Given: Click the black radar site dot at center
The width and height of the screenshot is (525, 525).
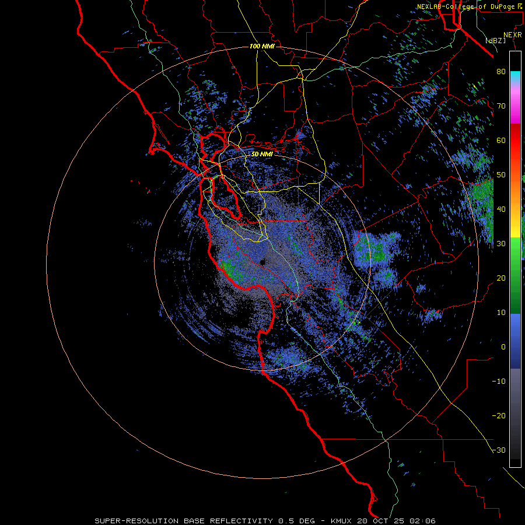Looking at the screenshot, I should tap(262, 262).
